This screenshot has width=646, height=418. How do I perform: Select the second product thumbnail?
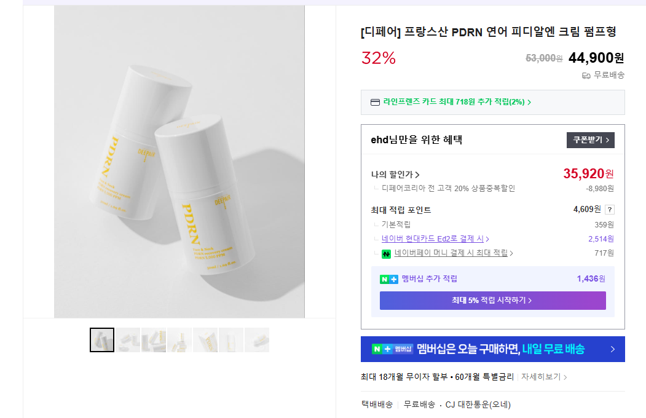point(128,340)
